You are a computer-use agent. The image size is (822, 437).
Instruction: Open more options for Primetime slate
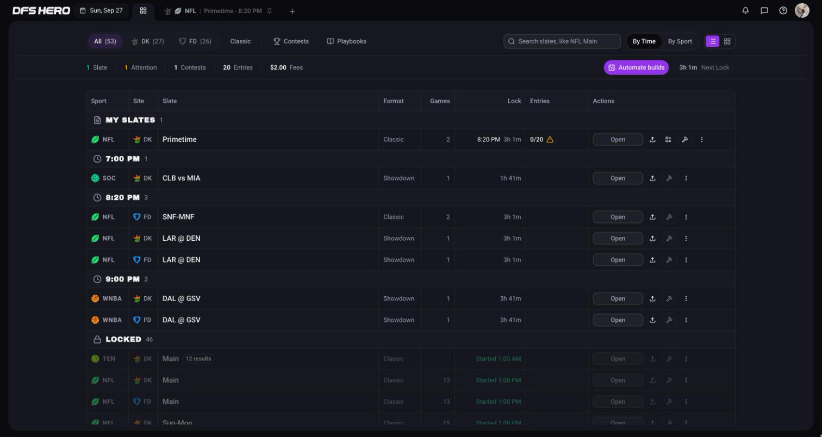click(x=701, y=140)
